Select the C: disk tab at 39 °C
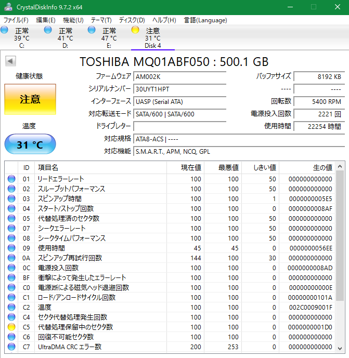The width and height of the screenshot is (349, 358). [x=22, y=37]
